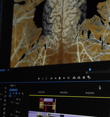Image resolution: width=110 pixels, height=117 pixels.
Task: Click the Extract button
Action: click(79, 78)
